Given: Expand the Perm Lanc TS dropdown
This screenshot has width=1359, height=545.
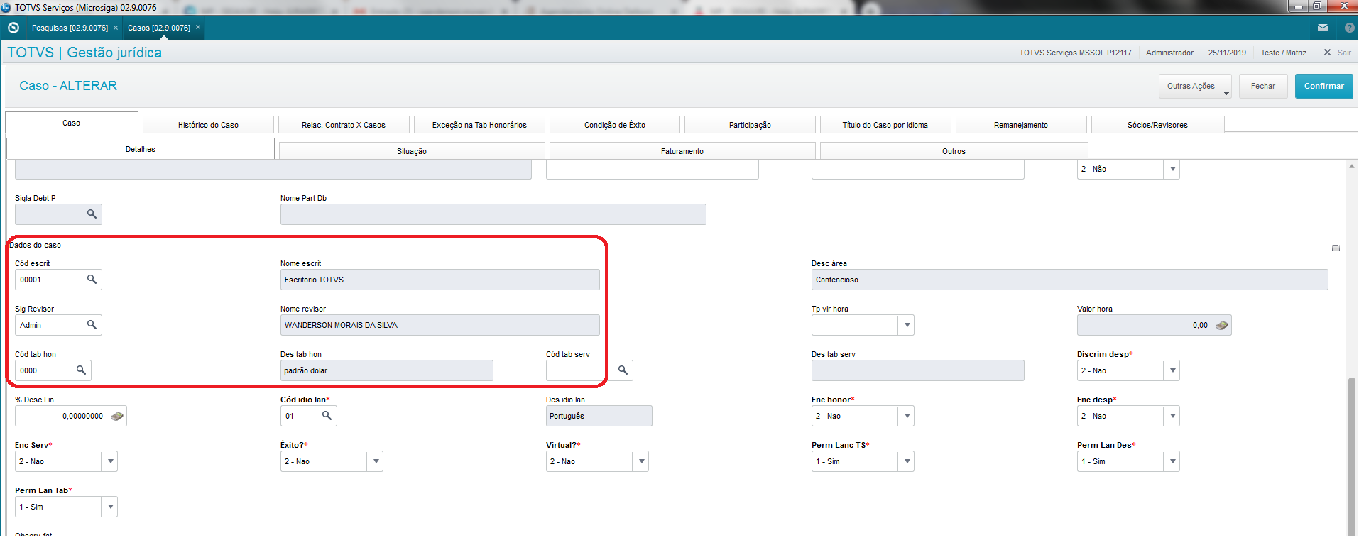Looking at the screenshot, I should pyautogui.click(x=906, y=461).
